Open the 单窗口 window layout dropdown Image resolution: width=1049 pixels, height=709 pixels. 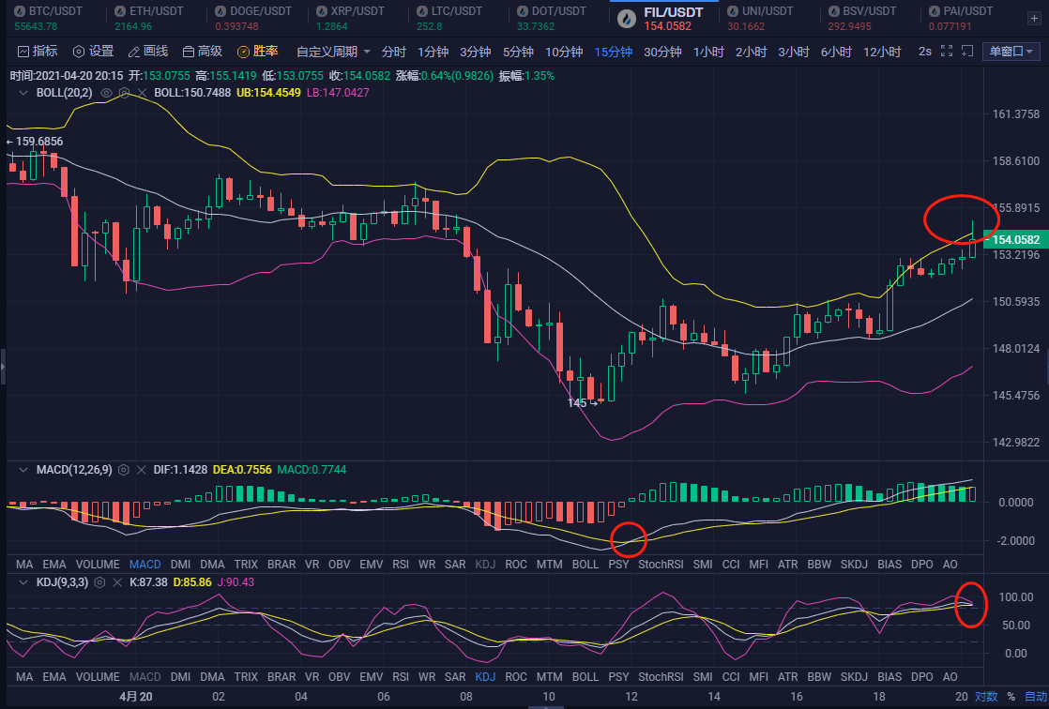coord(1011,52)
